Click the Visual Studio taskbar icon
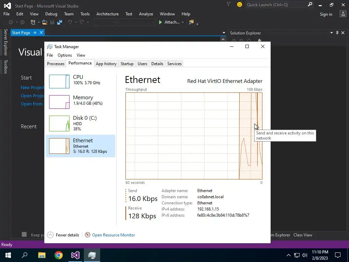The image size is (349, 262). (x=75, y=255)
